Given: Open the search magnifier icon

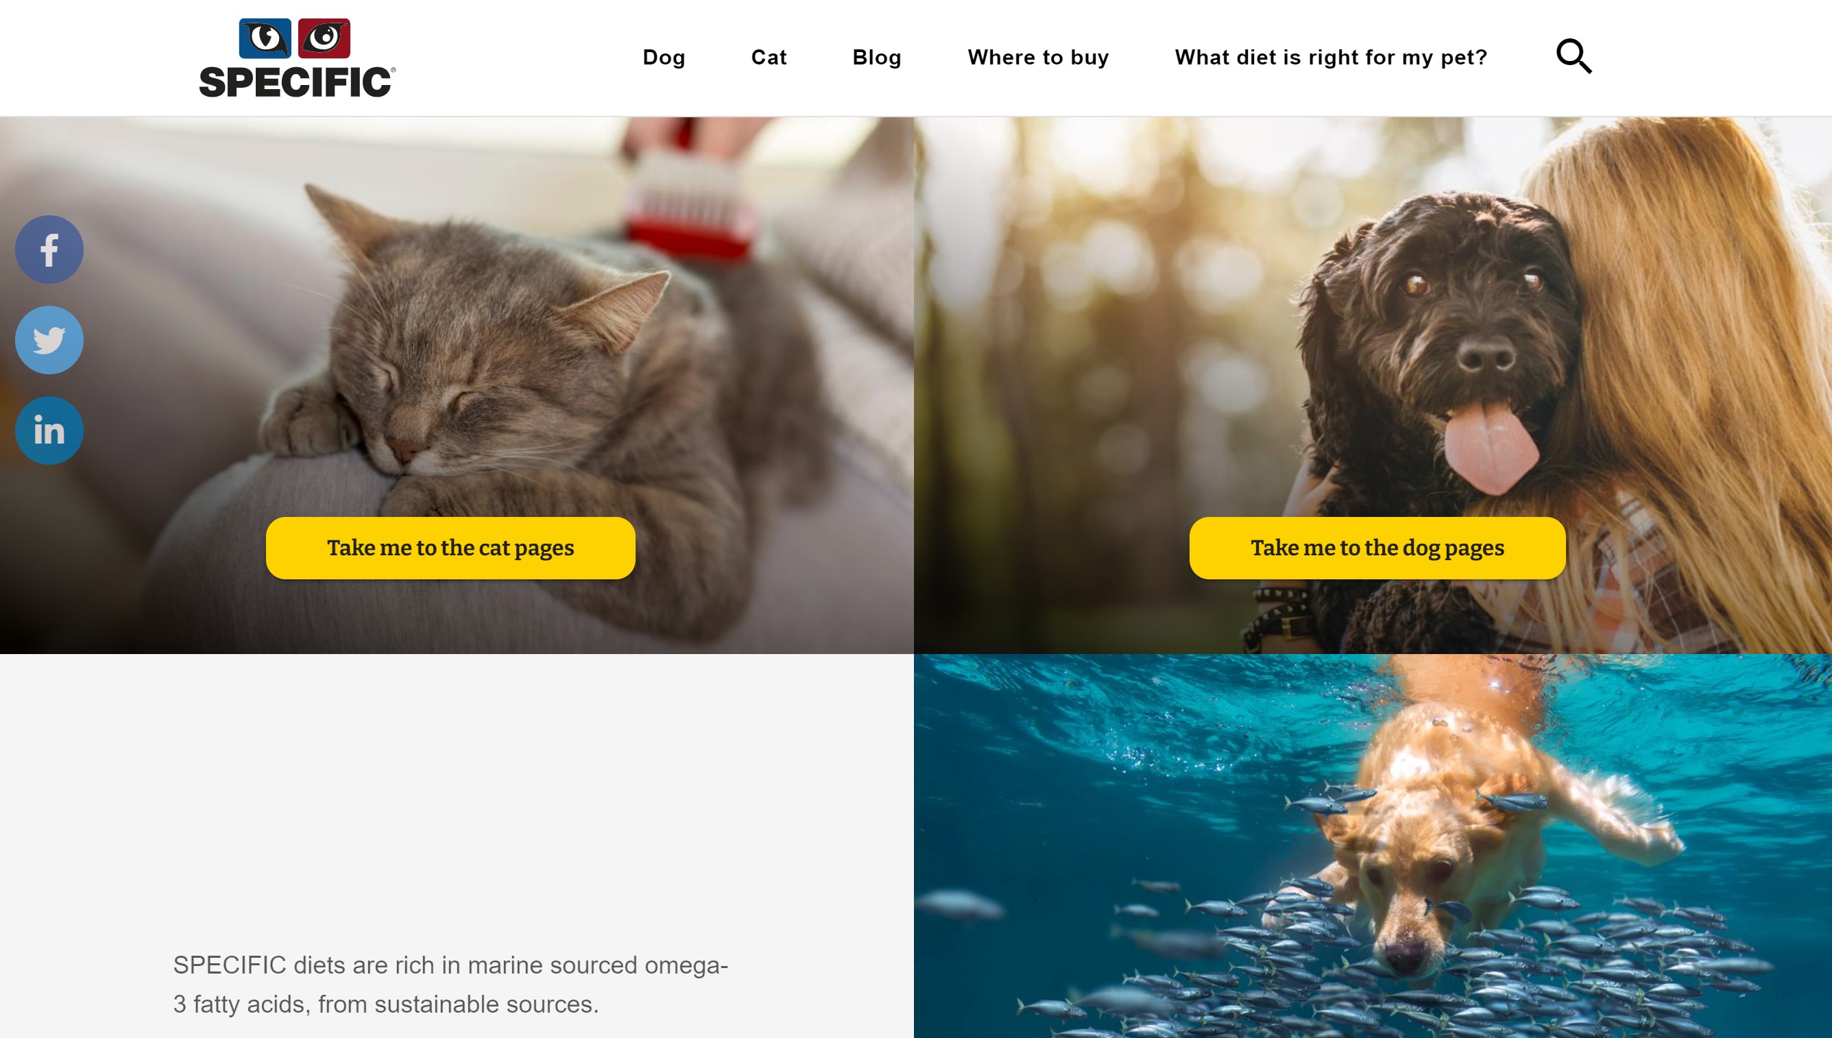Looking at the screenshot, I should click(x=1574, y=56).
